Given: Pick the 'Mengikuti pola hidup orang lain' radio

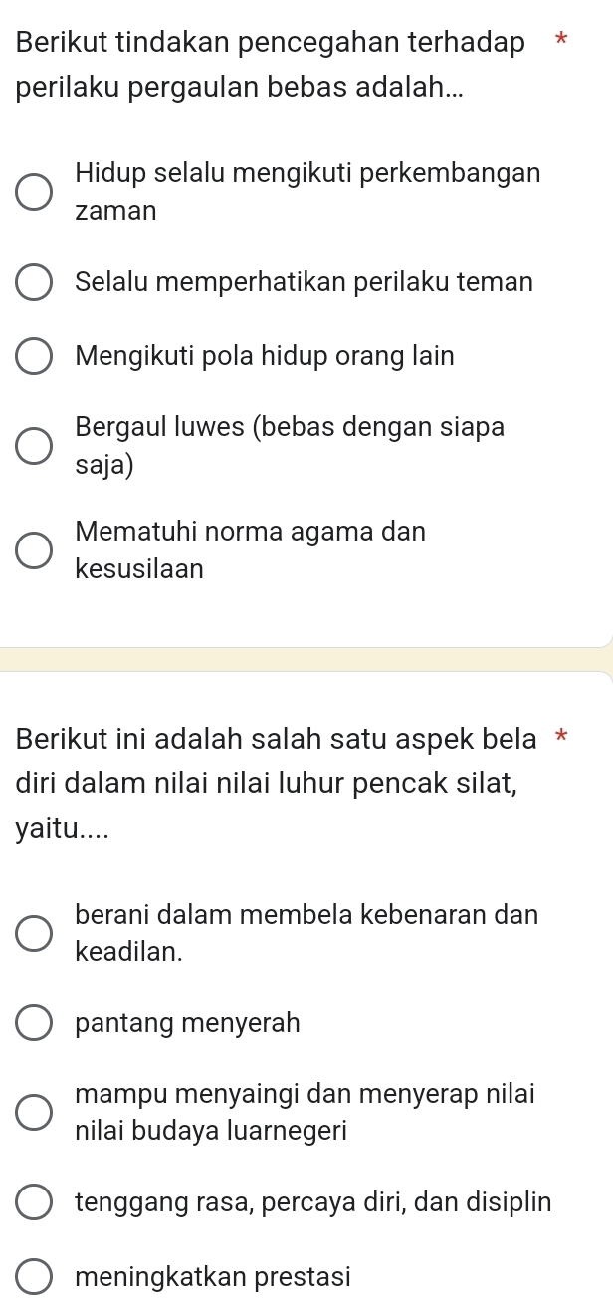Looking at the screenshot, I should click(34, 357).
